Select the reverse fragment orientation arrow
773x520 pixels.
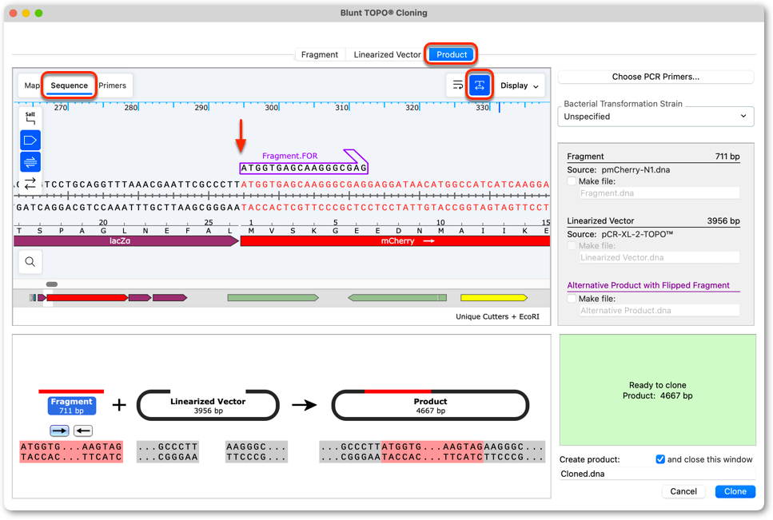coord(83,431)
